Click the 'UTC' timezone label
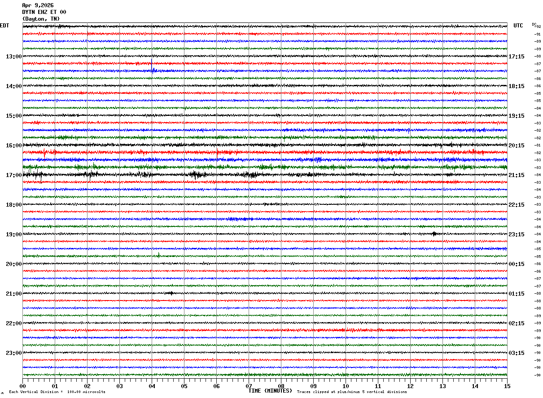 [518, 26]
